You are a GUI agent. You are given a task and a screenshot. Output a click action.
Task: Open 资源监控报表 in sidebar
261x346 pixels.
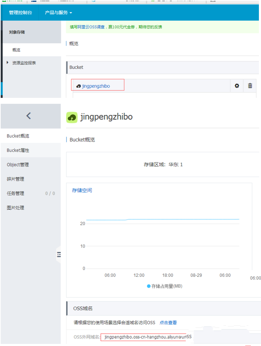[24, 63]
